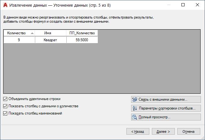Proceed with the Далее button
Viewport: 205px width, 140px height.
click(163, 132)
